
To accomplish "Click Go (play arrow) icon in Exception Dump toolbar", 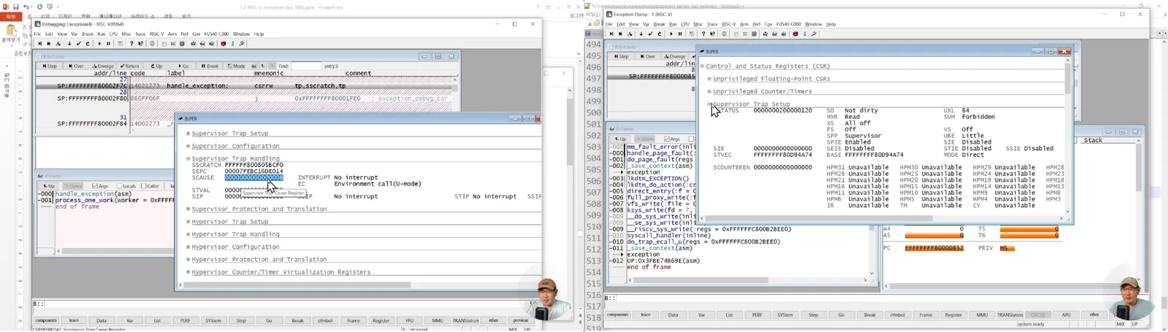I will pos(671,34).
